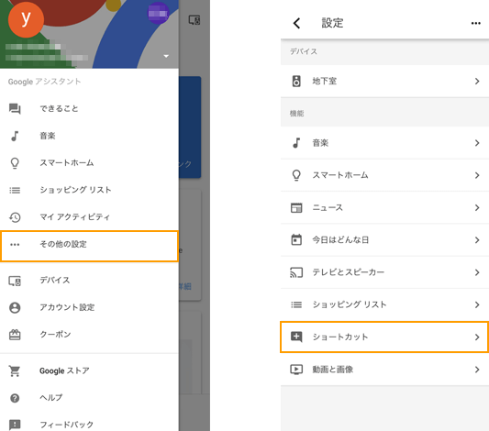Expand the 音楽 settings row chevron
The height and width of the screenshot is (431, 489).
[x=477, y=143]
